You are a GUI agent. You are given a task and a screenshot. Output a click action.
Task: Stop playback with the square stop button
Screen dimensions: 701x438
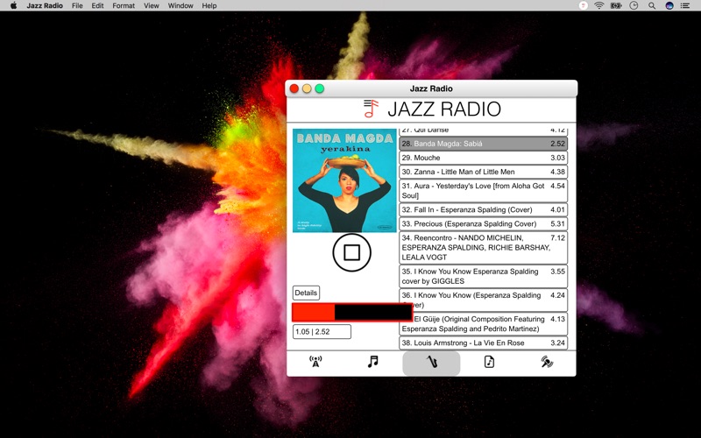coord(352,252)
